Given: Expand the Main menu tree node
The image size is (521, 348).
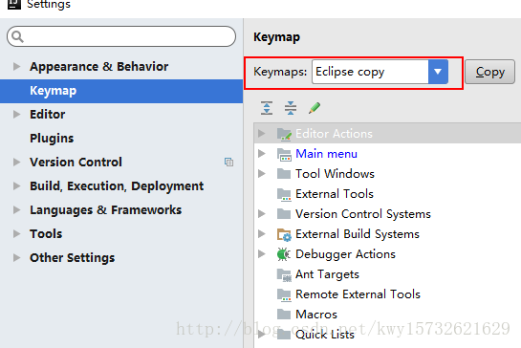Looking at the screenshot, I should pos(262,153).
